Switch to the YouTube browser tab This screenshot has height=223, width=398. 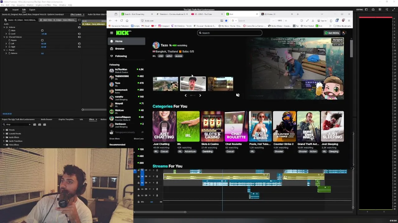206,14
